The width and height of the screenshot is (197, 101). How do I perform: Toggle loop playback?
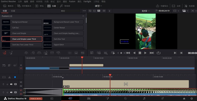[158, 53]
